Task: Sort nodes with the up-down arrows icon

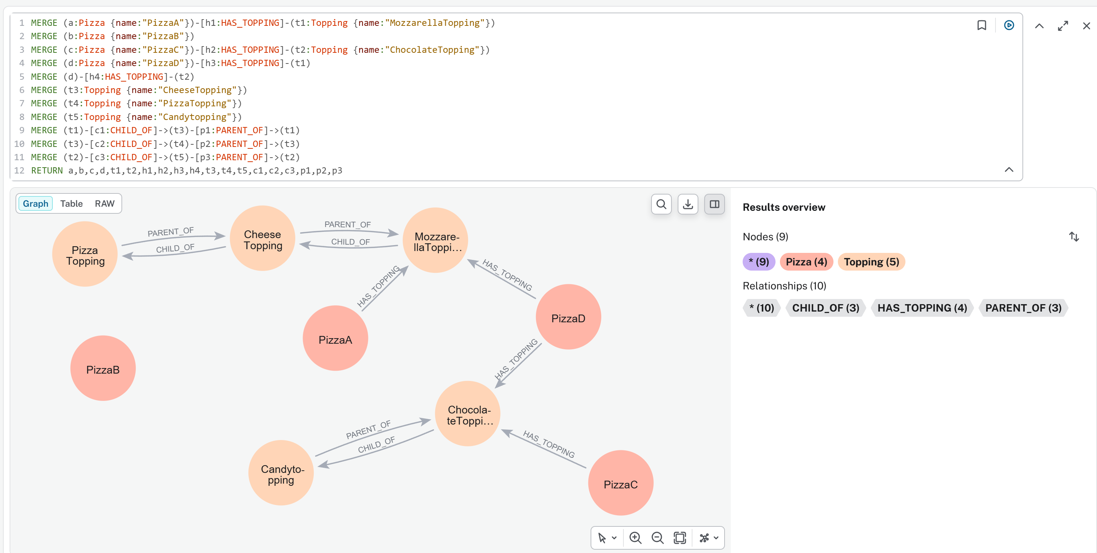Action: 1074,237
